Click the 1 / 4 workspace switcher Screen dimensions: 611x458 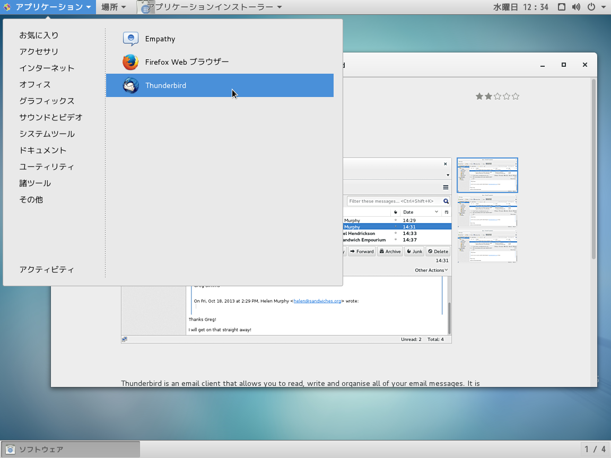(x=595, y=450)
